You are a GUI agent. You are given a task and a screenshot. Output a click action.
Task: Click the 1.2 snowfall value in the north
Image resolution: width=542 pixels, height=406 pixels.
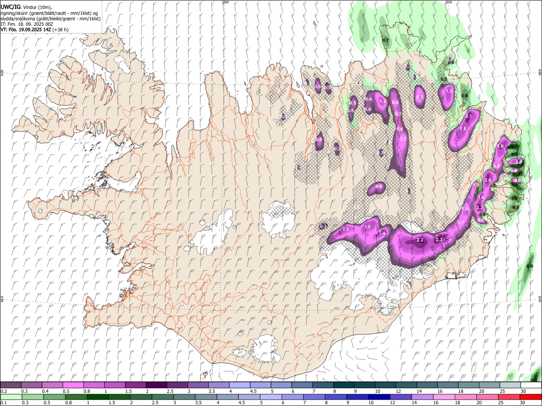(383, 101)
